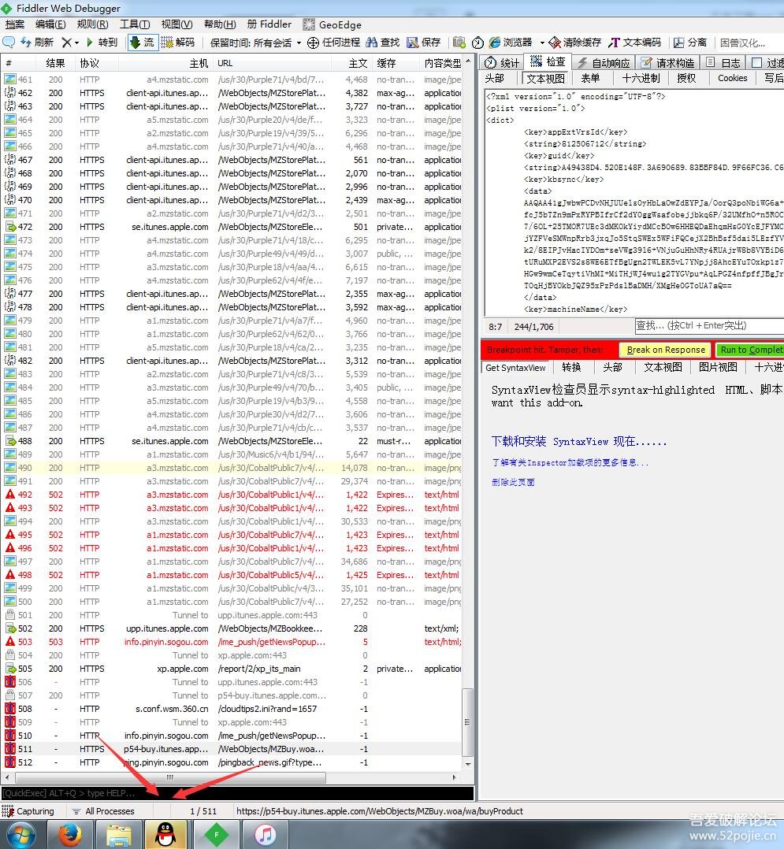
Task: Click the 任何进程 process target icon
Action: click(334, 43)
